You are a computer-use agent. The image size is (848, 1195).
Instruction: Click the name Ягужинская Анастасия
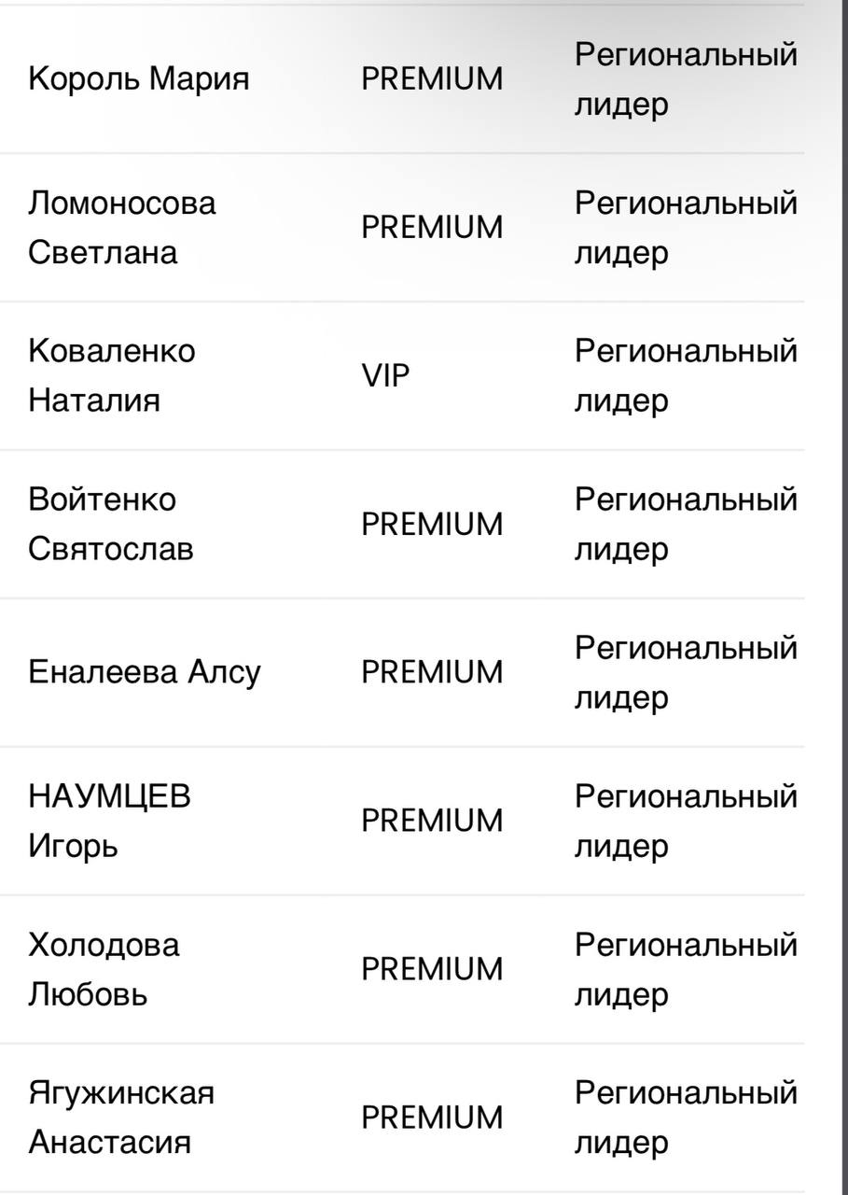coord(121,1118)
